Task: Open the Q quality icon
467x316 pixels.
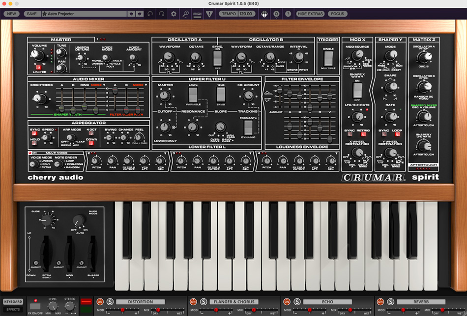Action: pos(276,14)
